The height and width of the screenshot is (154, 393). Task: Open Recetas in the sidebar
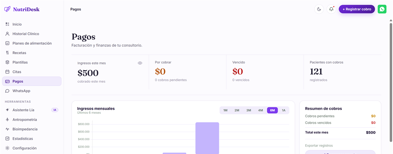tap(32, 53)
